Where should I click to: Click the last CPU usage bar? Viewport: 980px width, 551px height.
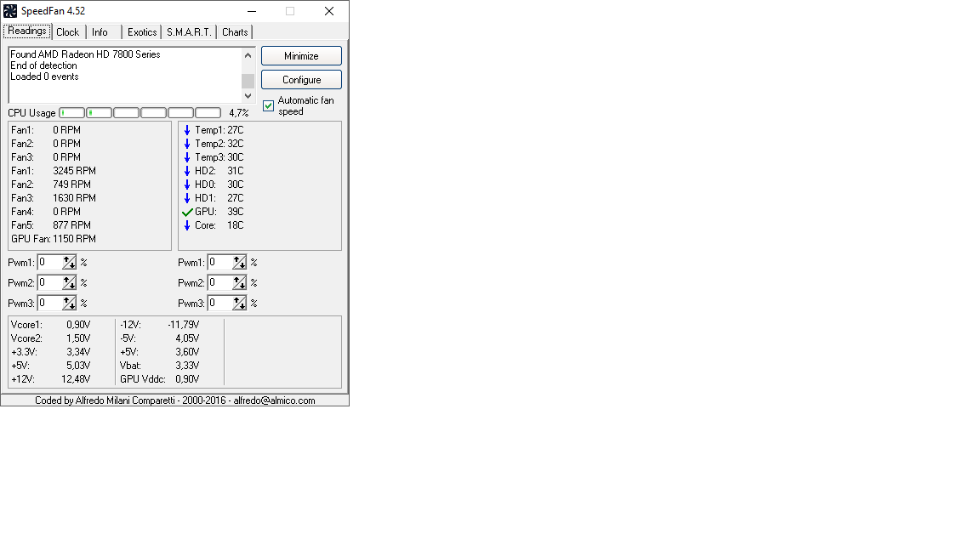point(208,112)
